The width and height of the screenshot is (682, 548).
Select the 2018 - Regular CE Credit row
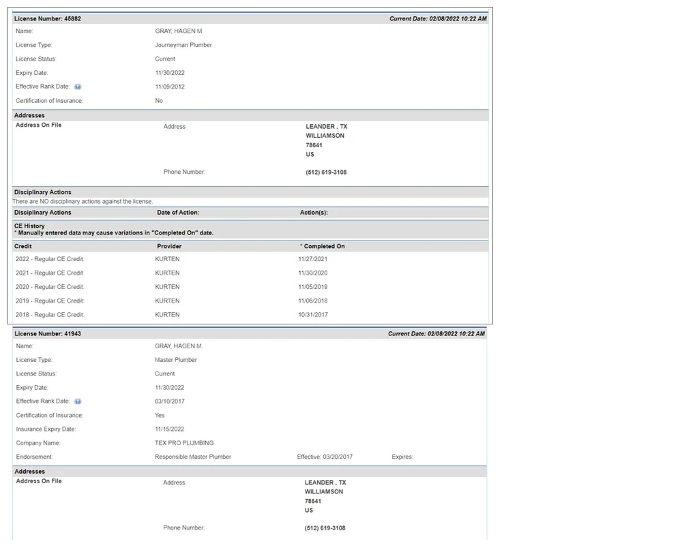50,315
